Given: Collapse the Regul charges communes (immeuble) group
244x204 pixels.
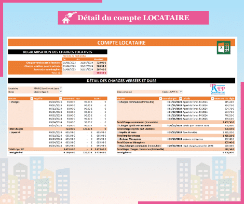Looking at the screenshot, I should tap(118, 146).
